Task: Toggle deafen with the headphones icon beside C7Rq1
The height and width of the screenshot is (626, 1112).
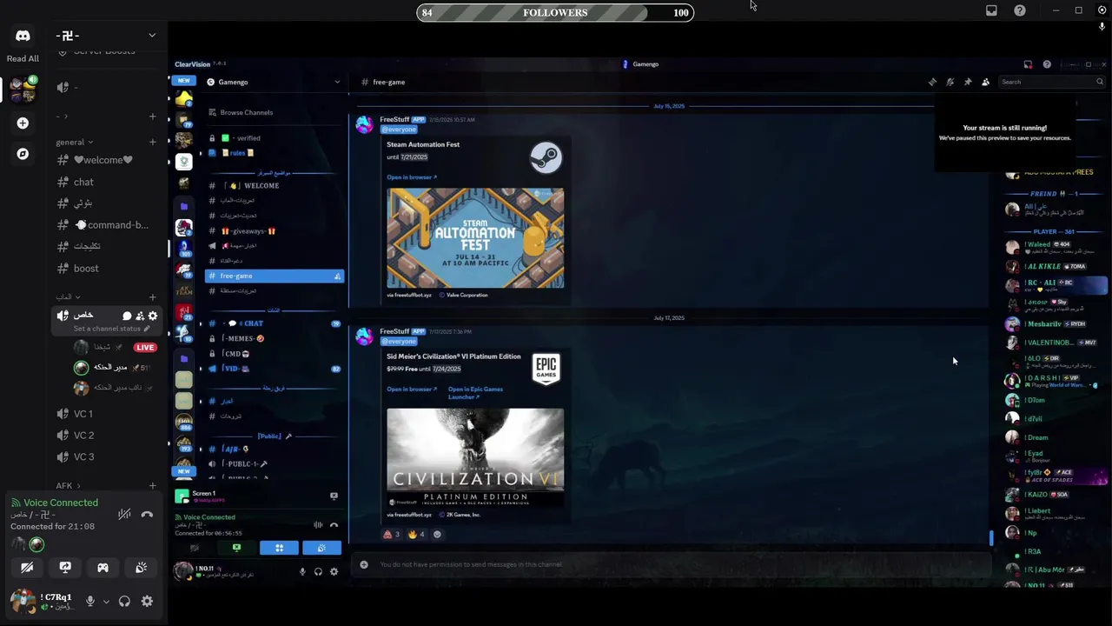Action: [124, 601]
